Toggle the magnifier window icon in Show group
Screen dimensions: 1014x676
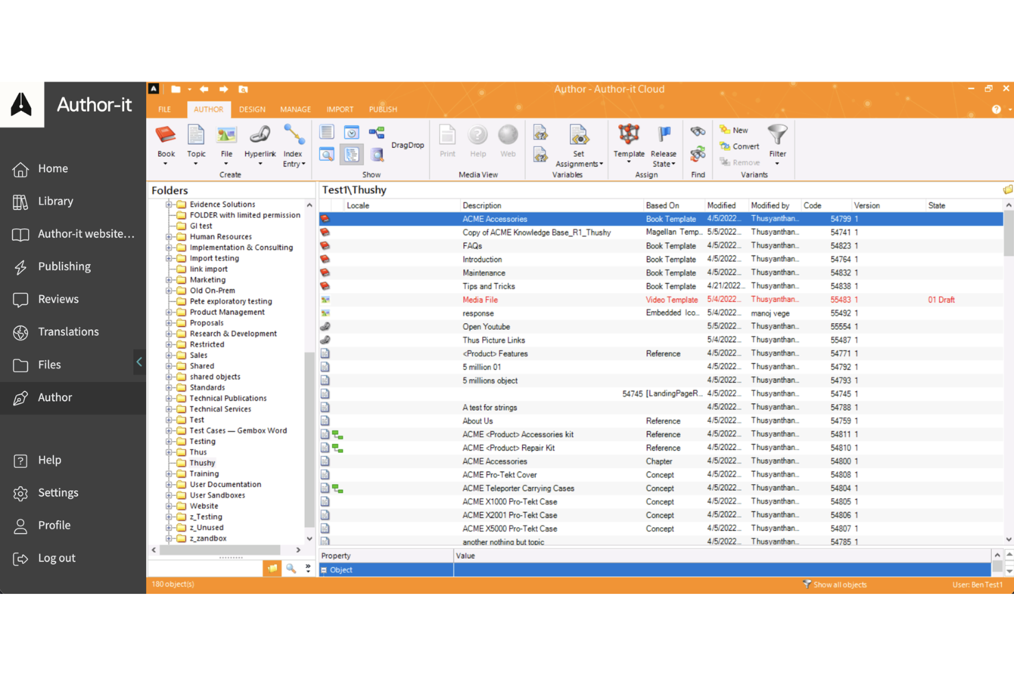(327, 155)
